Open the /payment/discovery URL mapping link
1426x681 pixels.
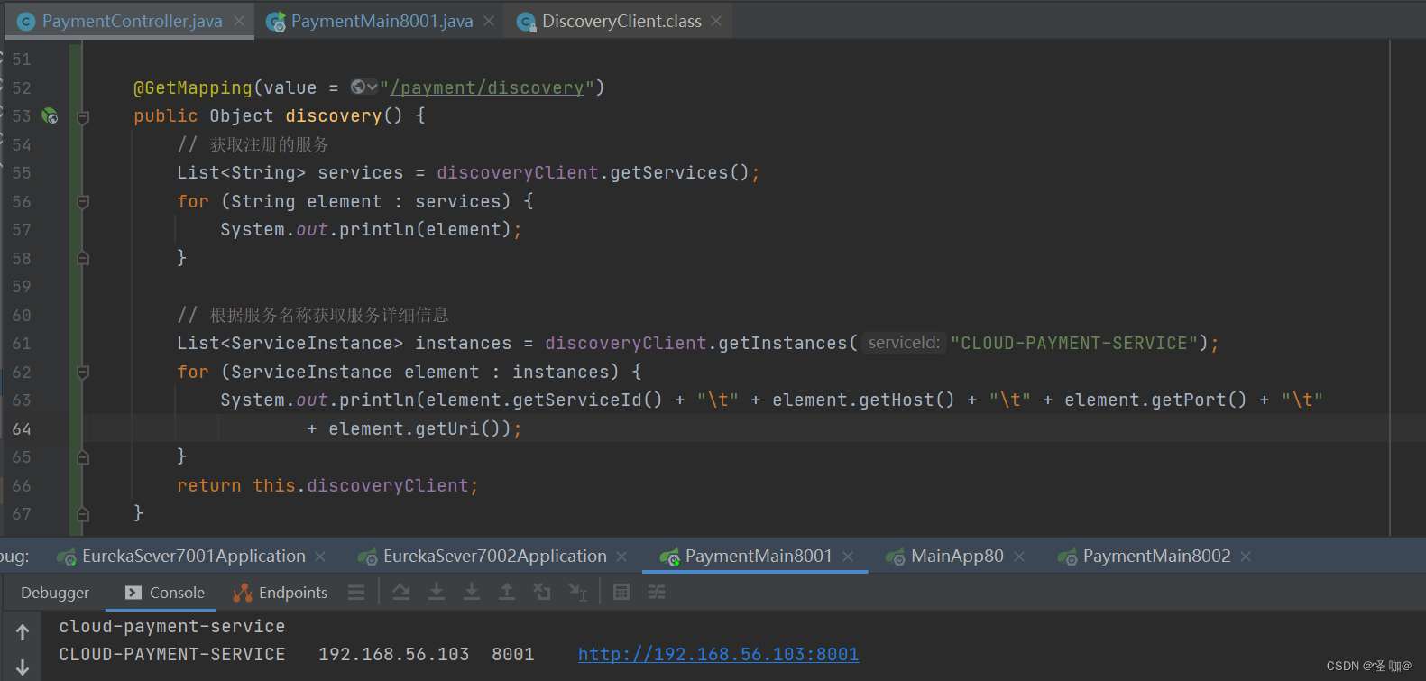pyautogui.click(x=487, y=87)
